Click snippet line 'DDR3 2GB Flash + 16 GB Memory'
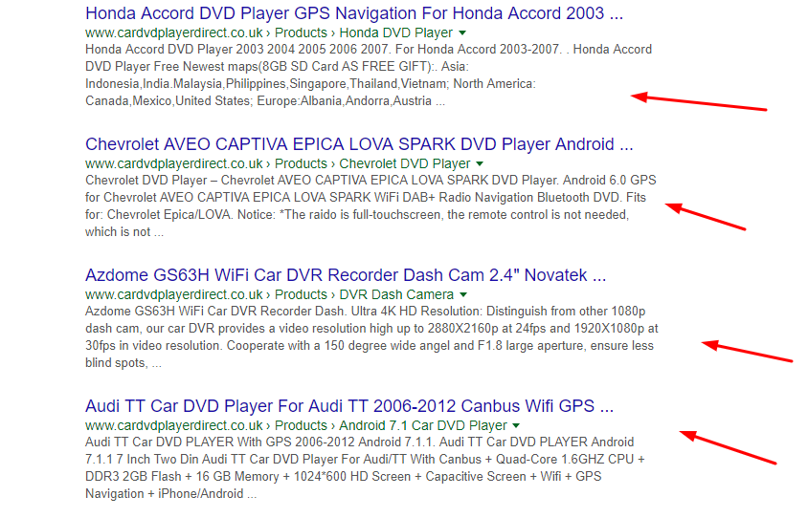This screenshot has width=808, height=518. tap(343, 476)
